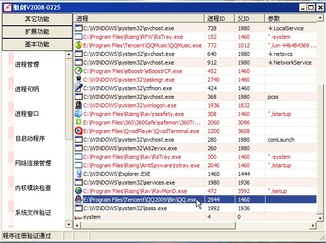Click the eBoostrCP.exe process icon
Screen dimensions: 326x243
click(x=79, y=71)
